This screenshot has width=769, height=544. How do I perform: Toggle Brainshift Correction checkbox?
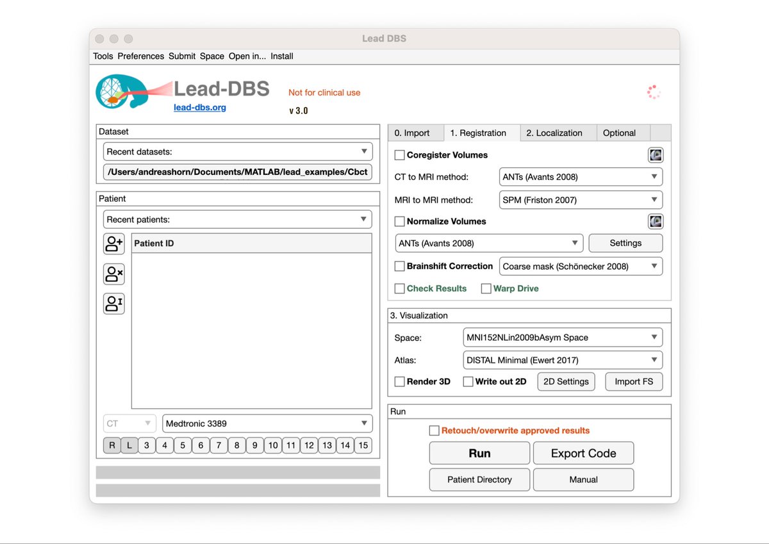coord(399,266)
